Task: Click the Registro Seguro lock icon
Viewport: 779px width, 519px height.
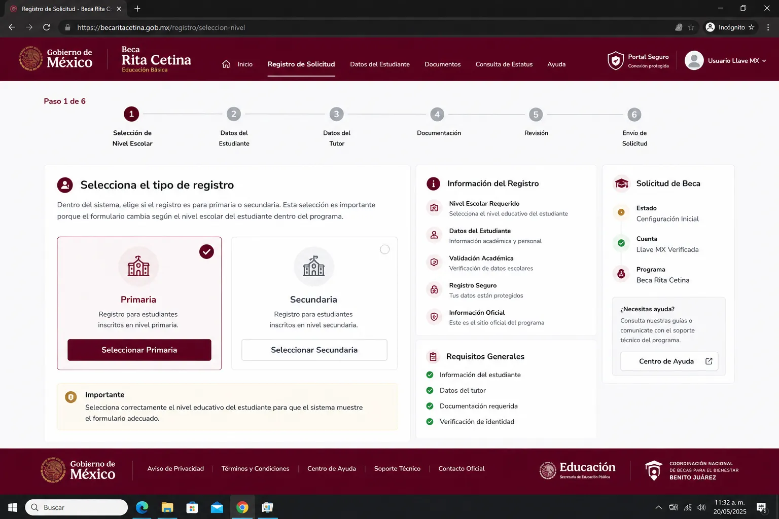Action: pos(434,290)
